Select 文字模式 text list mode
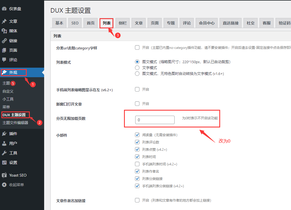The width and height of the screenshot is (291, 210). tap(137, 68)
